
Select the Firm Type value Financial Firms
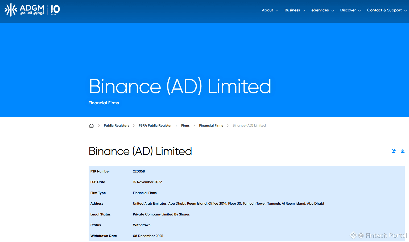[x=145, y=193]
